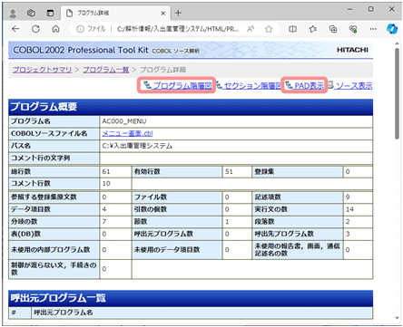Click the browser profile avatar icon

pos(13,13)
